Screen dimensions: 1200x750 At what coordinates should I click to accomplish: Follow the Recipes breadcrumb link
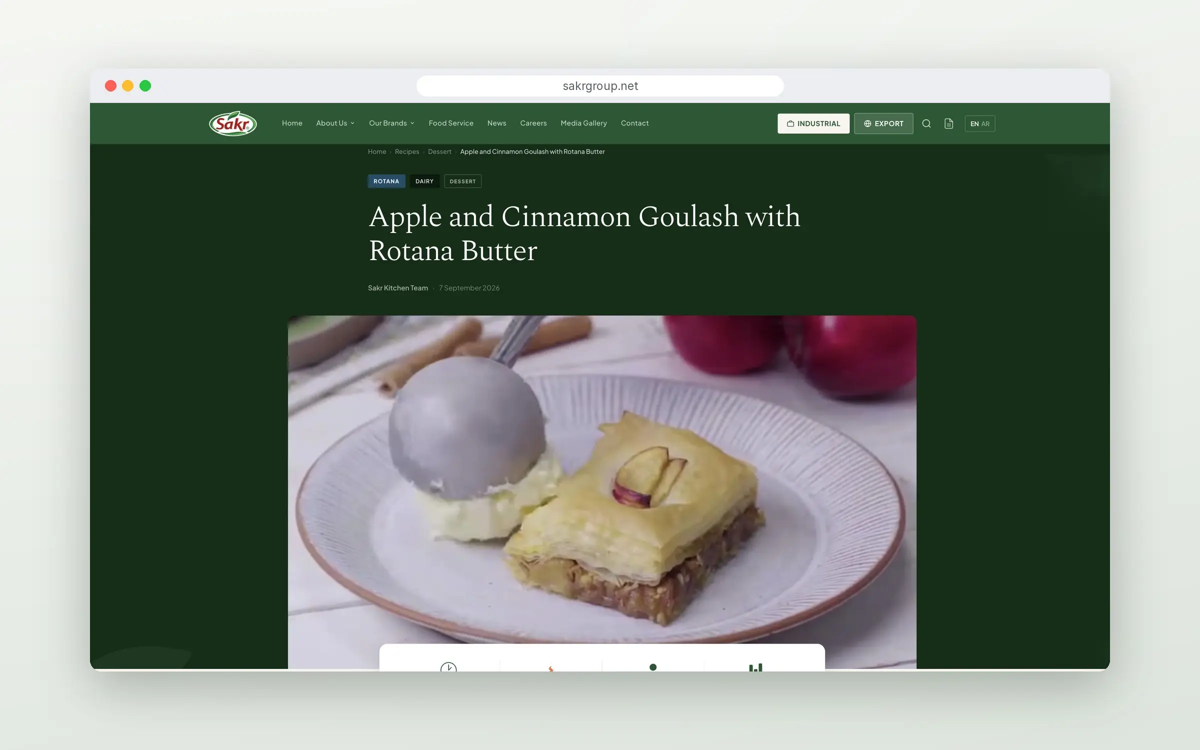407,151
